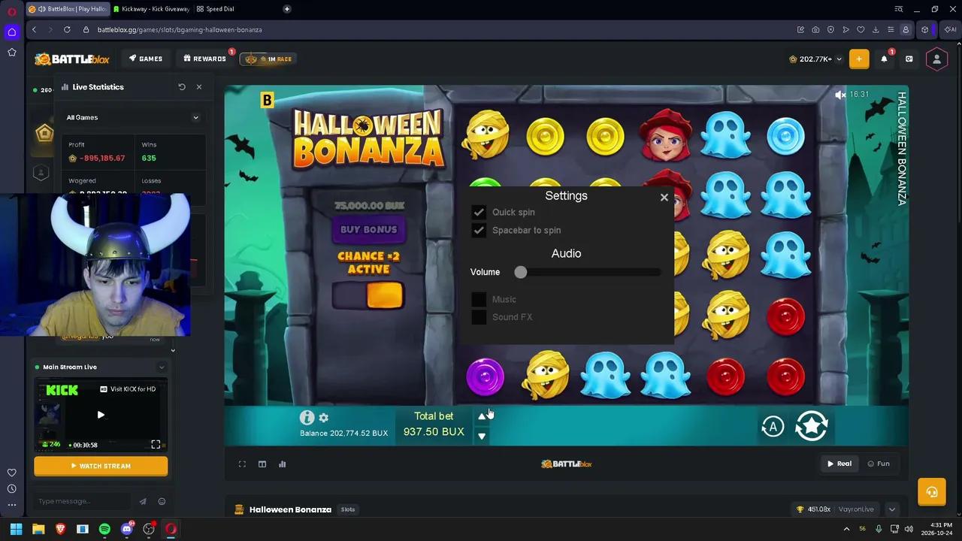Image resolution: width=962 pixels, height=541 pixels.
Task: Open Spotify from the taskbar
Action: (104, 529)
